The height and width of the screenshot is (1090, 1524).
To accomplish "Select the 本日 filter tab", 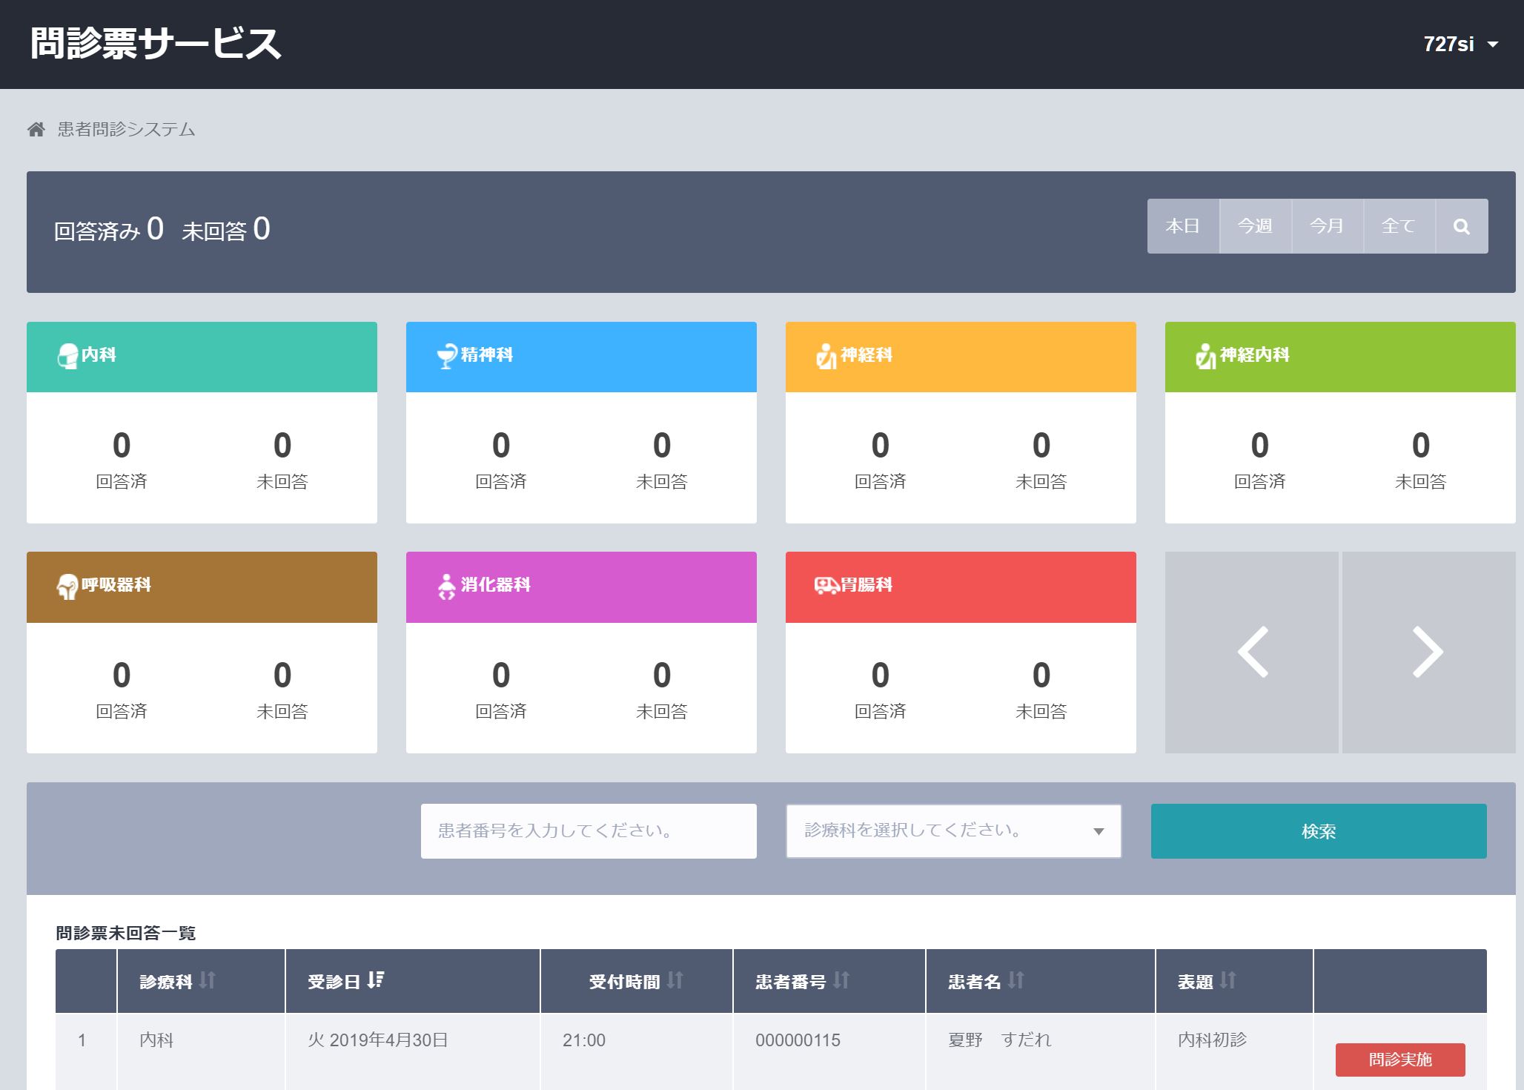I will pyautogui.click(x=1183, y=226).
